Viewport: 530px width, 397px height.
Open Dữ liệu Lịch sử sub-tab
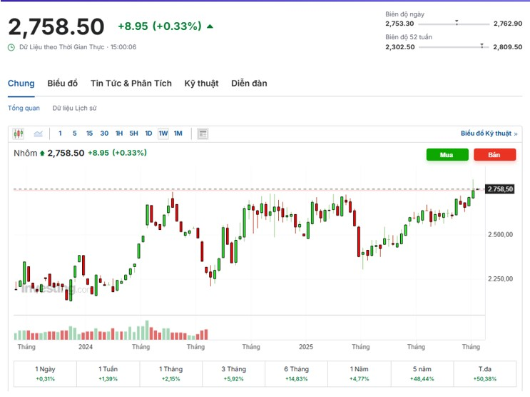click(74, 109)
